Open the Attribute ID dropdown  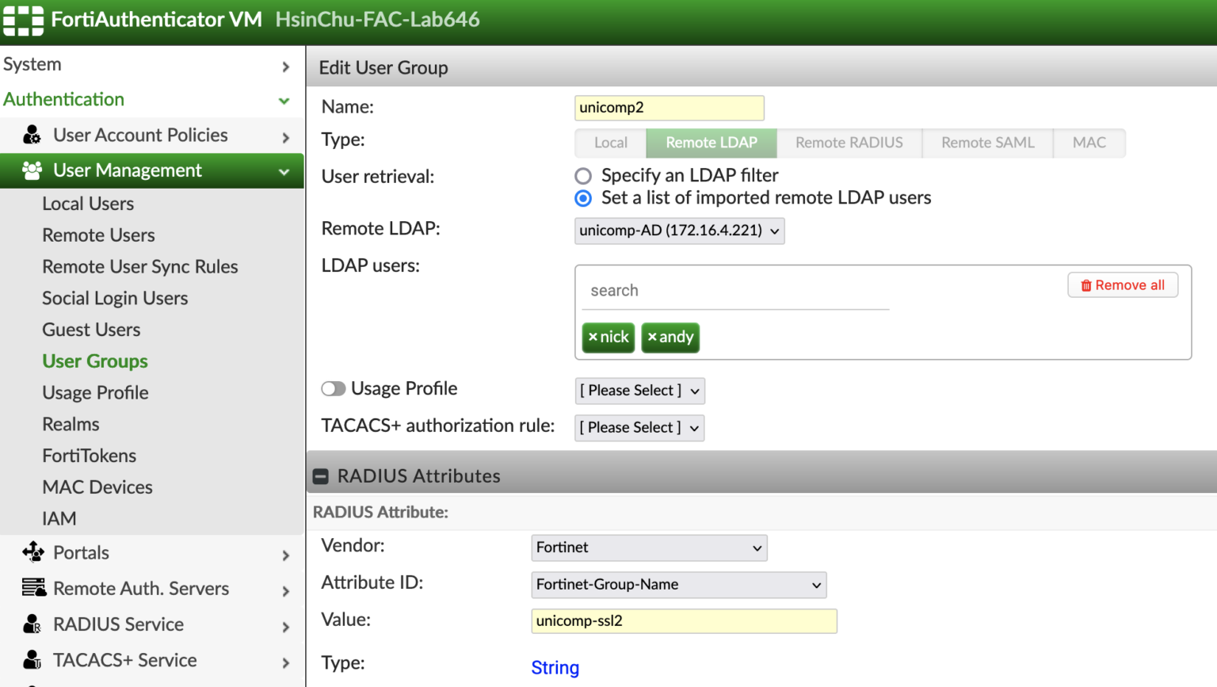click(678, 585)
